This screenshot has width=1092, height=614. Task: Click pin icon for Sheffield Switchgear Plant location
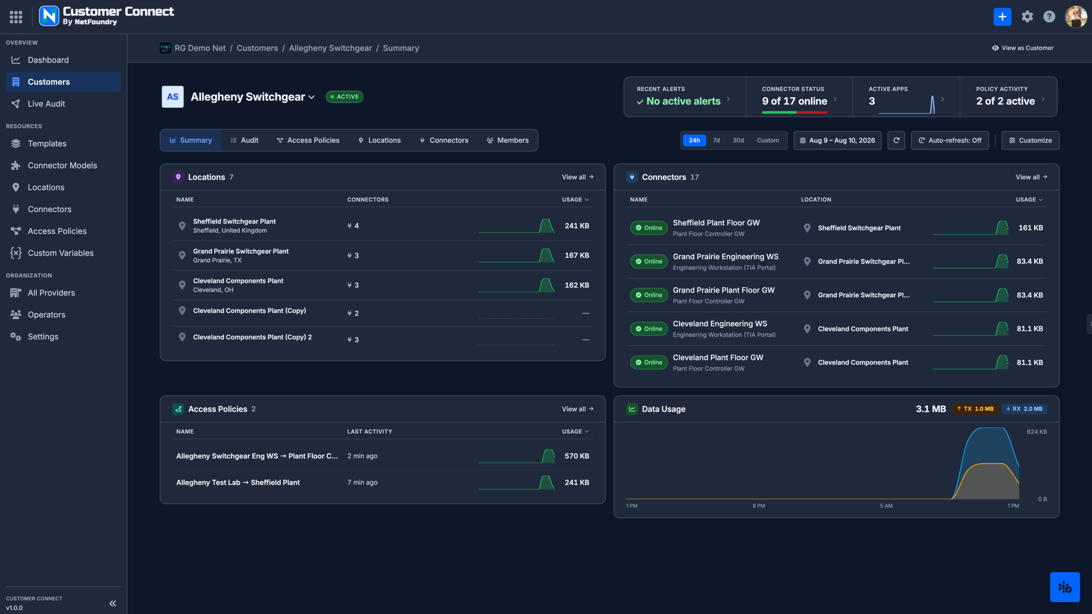[182, 226]
